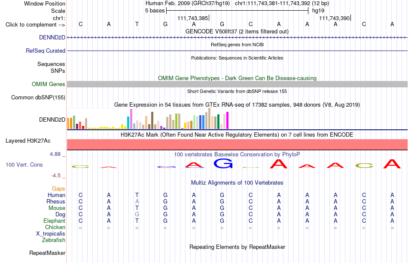Click the Mouse species label
The height and width of the screenshot is (263, 408).
pyautogui.click(x=57, y=208)
